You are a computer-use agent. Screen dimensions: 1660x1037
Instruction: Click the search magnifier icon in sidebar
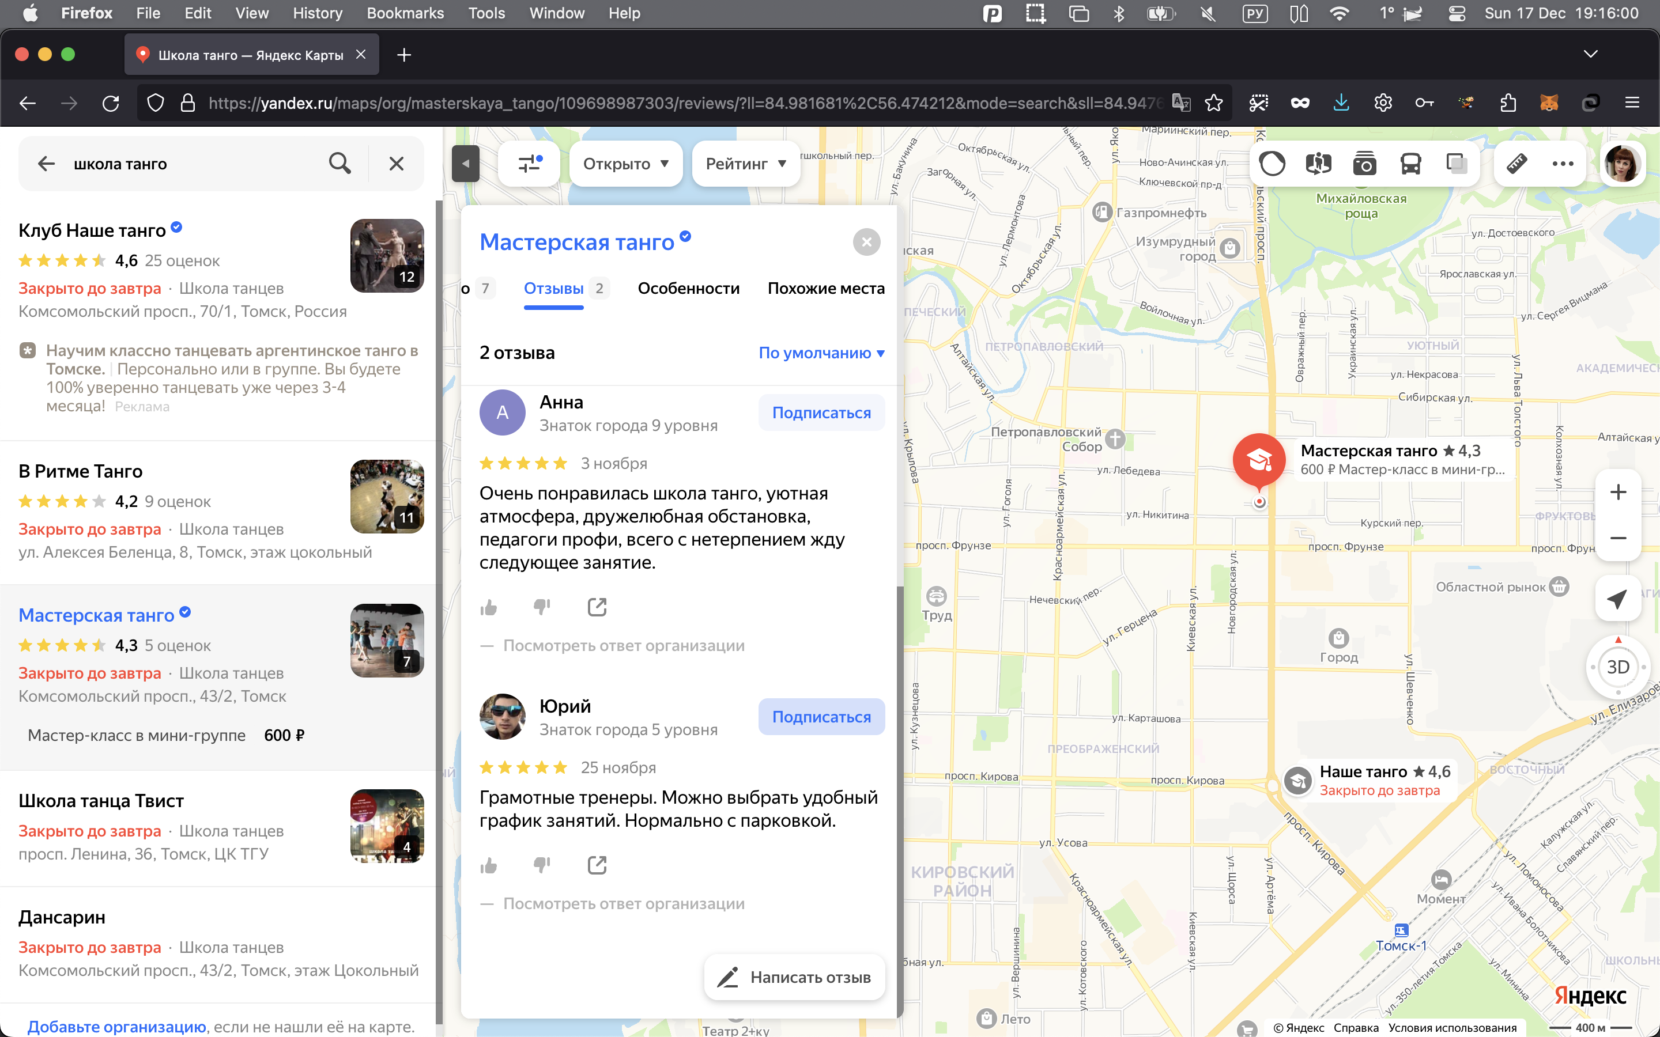click(339, 164)
